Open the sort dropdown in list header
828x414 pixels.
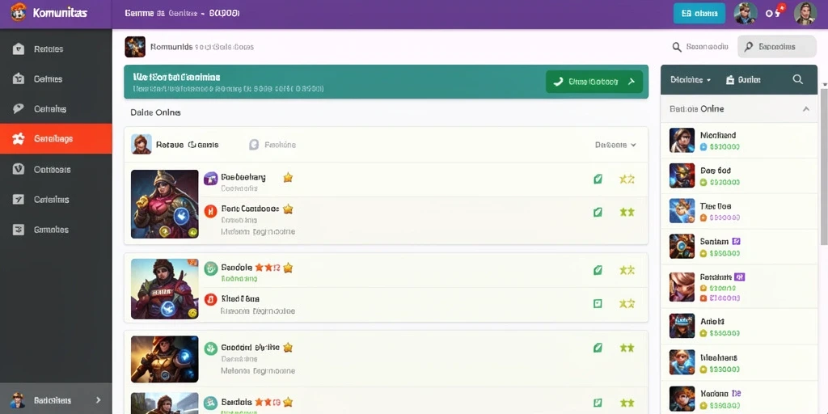(x=615, y=145)
